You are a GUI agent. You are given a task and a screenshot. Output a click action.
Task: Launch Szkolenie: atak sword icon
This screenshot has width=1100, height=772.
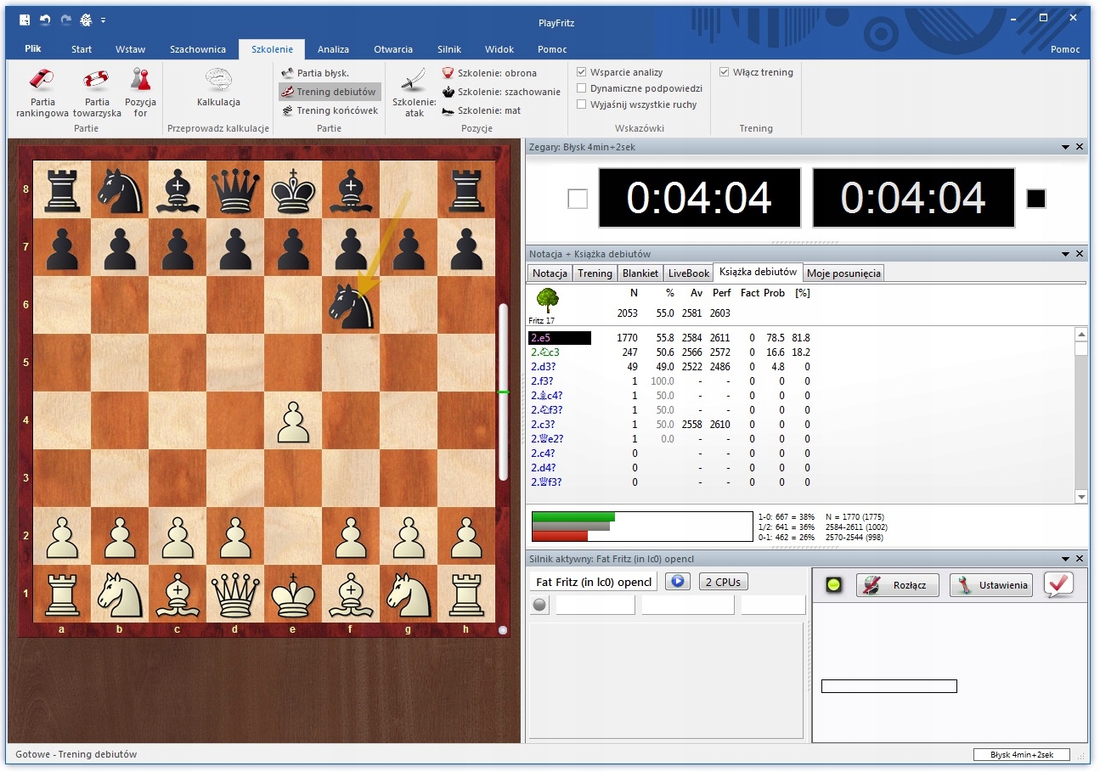point(414,80)
